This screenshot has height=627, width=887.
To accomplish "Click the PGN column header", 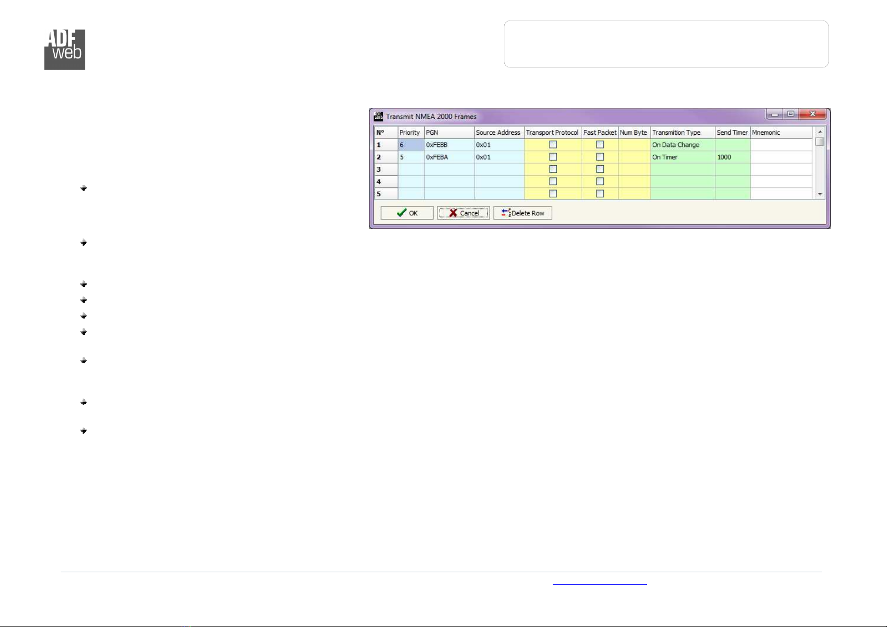I will (449, 133).
